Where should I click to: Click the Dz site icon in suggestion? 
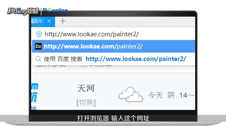[38, 46]
